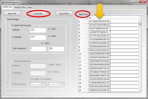Click row header number 20
The width and height of the screenshot is (148, 99).
tap(83, 90)
